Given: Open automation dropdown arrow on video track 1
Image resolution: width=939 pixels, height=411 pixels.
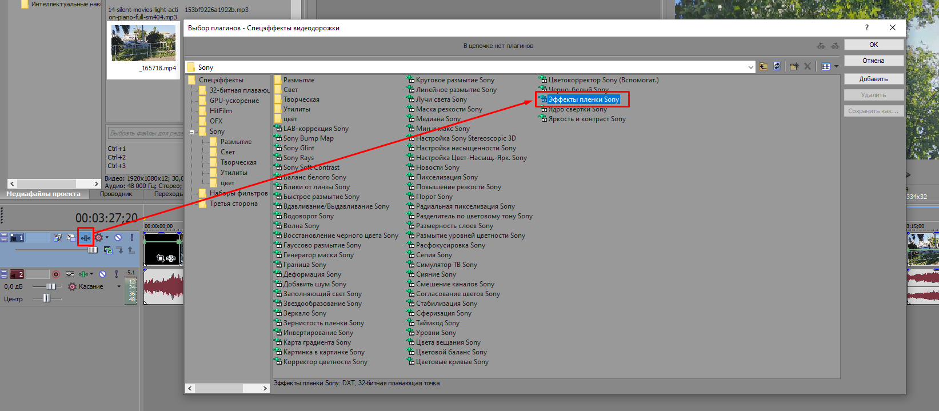Looking at the screenshot, I should click(107, 237).
